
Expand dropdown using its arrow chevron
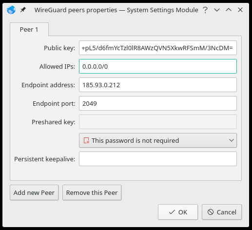(232, 140)
